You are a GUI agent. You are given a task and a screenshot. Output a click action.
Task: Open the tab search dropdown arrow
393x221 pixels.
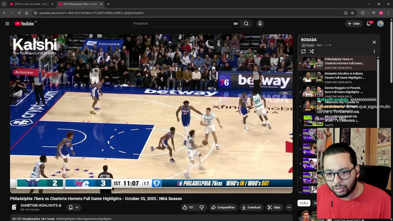[x=4, y=4]
